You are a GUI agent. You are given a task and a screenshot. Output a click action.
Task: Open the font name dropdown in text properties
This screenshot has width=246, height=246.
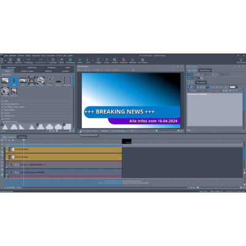[x=194, y=90]
